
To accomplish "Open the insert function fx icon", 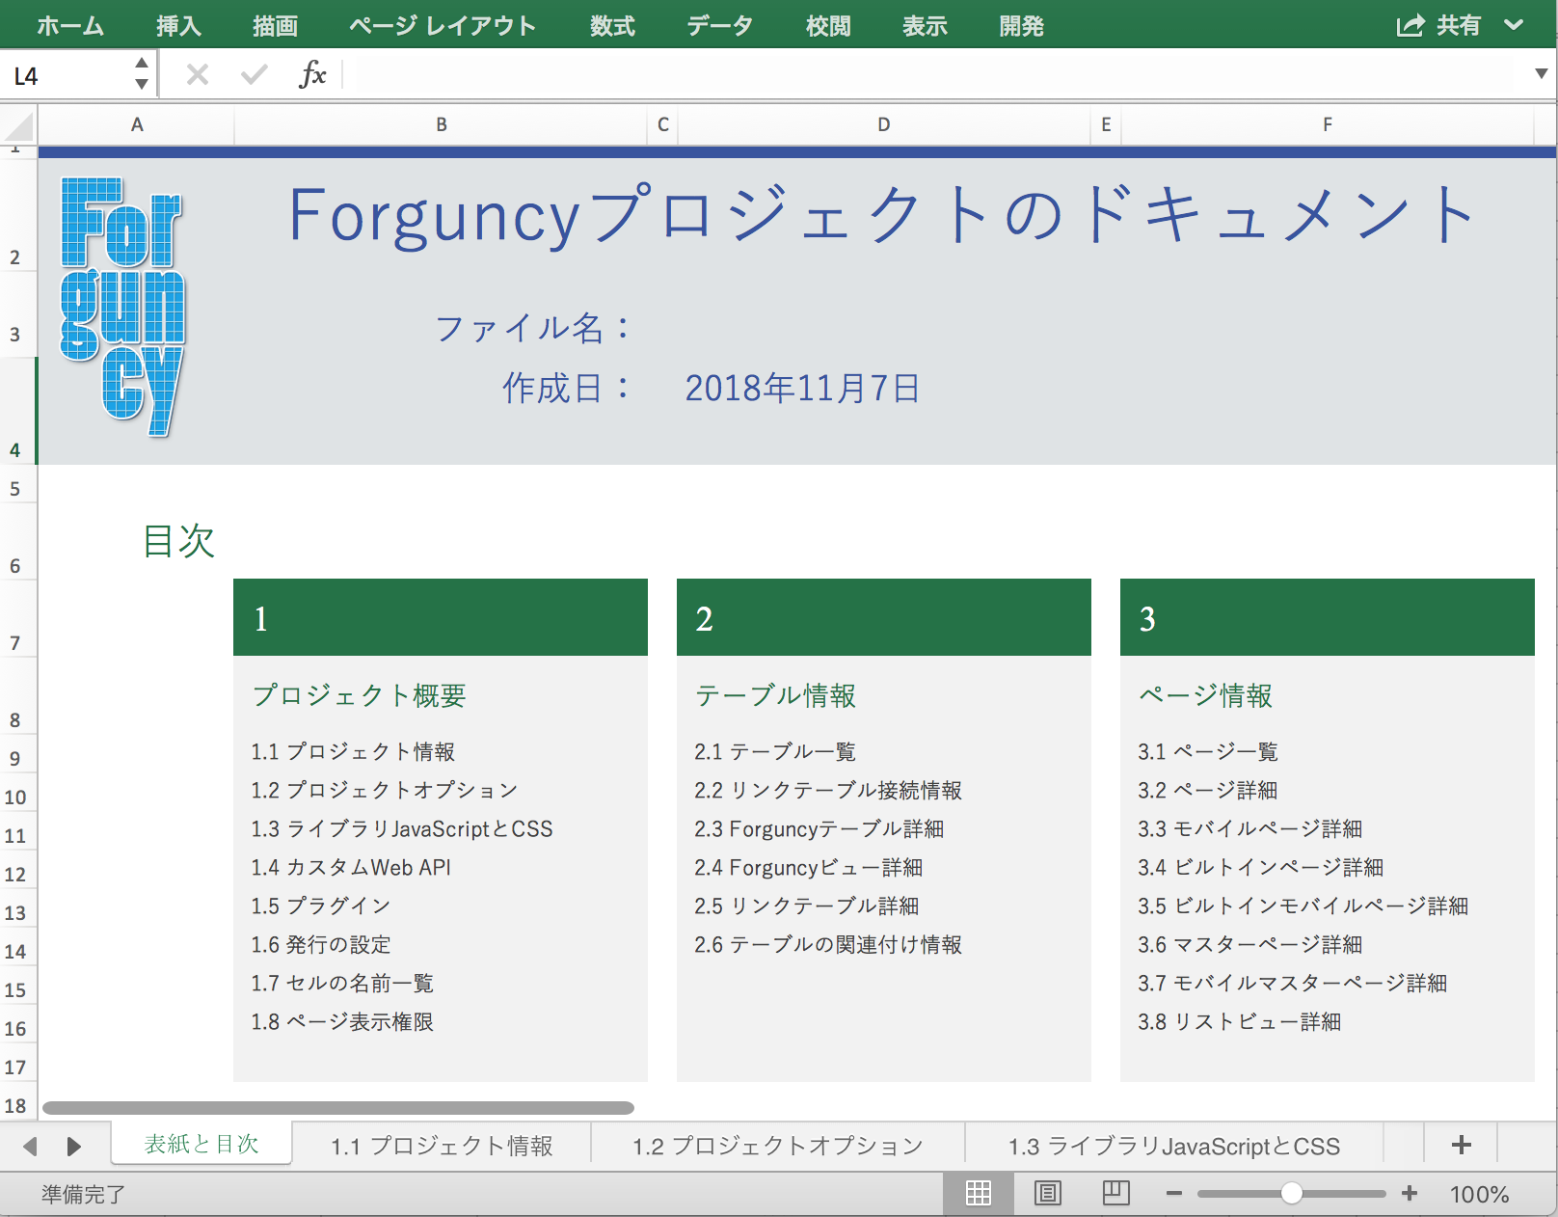I will 312,74.
